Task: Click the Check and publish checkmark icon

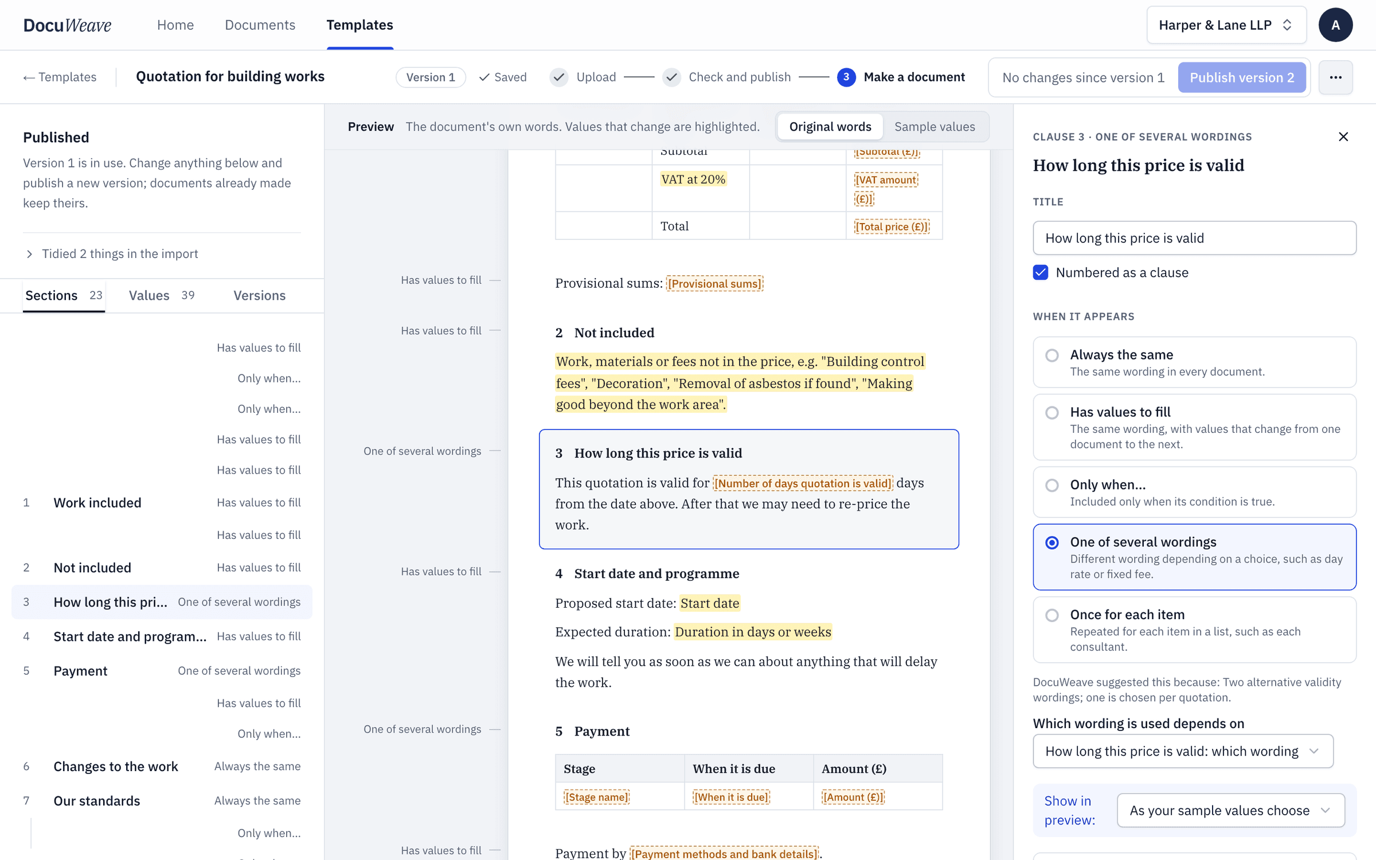Action: [x=671, y=77]
